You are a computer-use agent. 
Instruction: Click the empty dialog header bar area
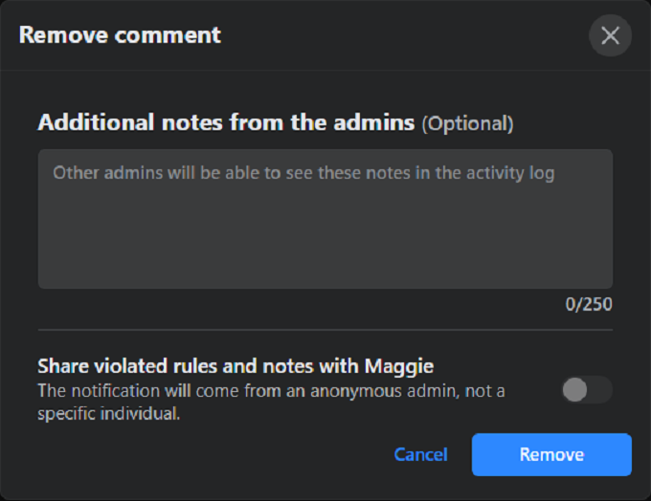[402, 36]
